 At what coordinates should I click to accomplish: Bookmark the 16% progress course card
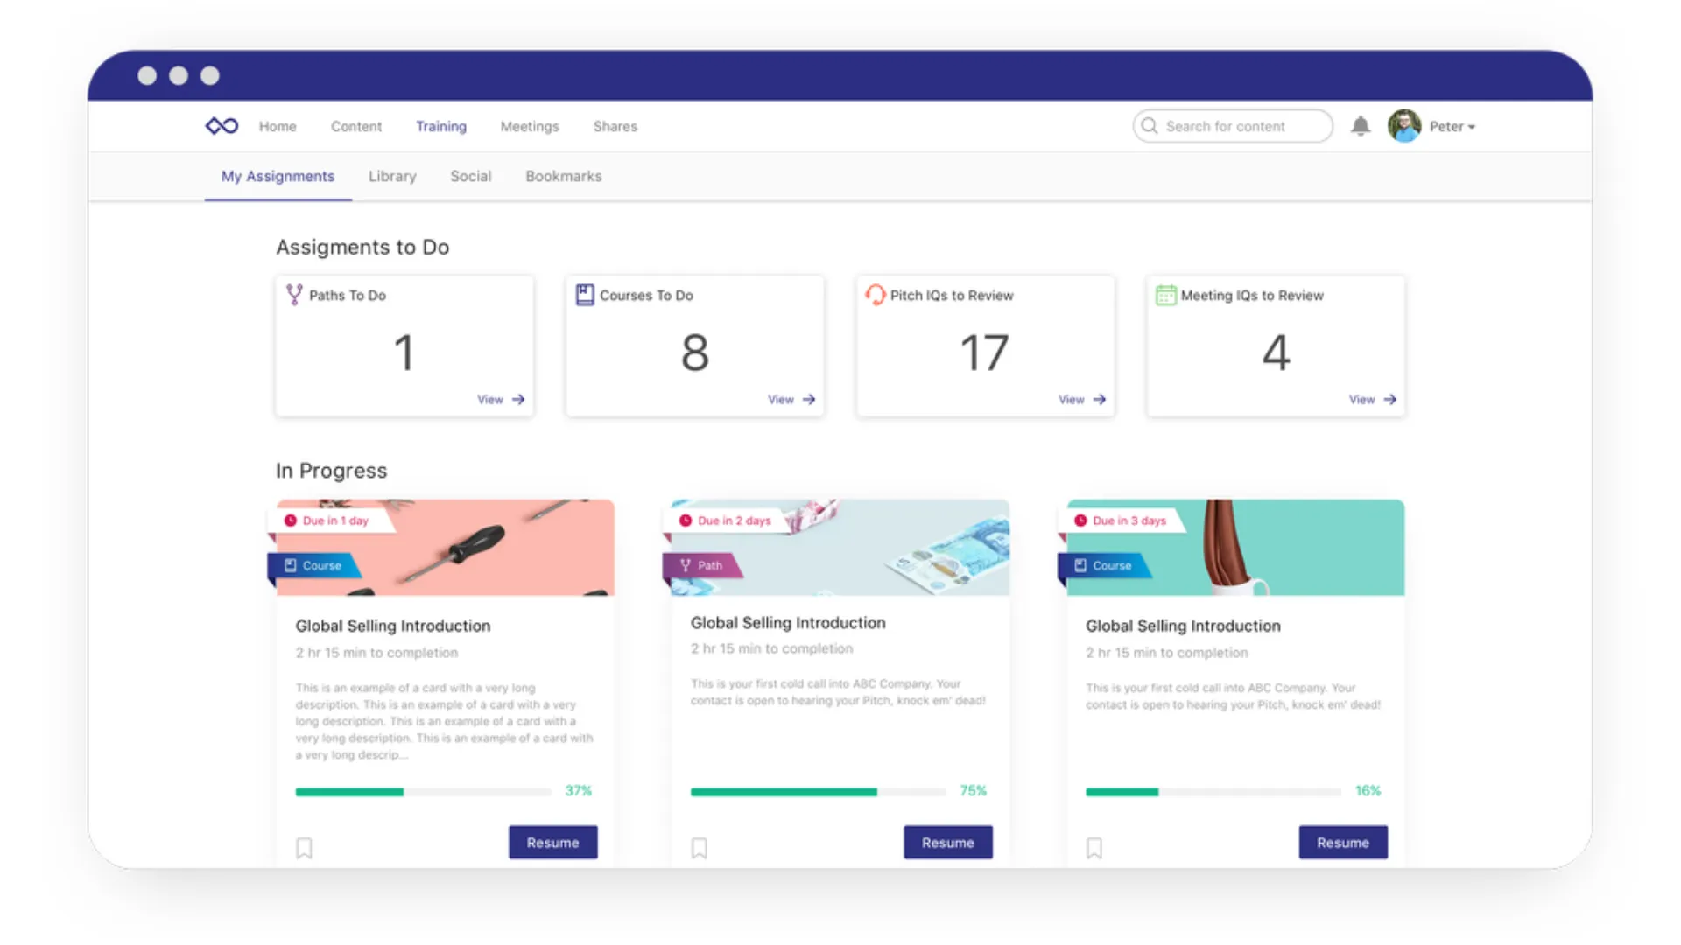pos(1094,847)
